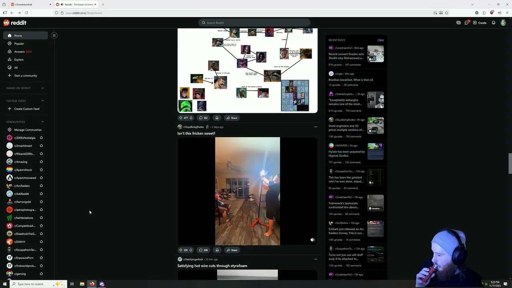This screenshot has height=288, width=512.
Task: Bookmark this page with star icon
Action: [x=447, y=13]
